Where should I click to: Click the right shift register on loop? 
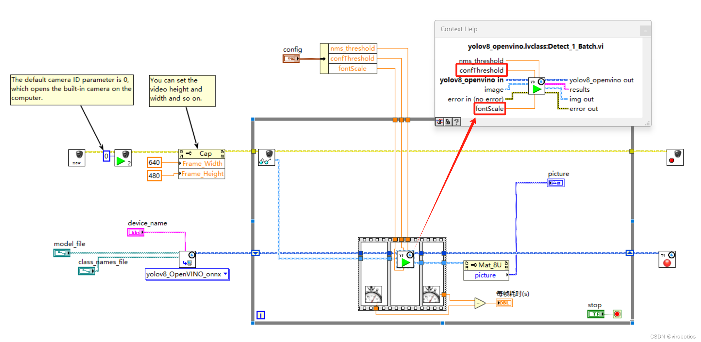tap(630, 253)
